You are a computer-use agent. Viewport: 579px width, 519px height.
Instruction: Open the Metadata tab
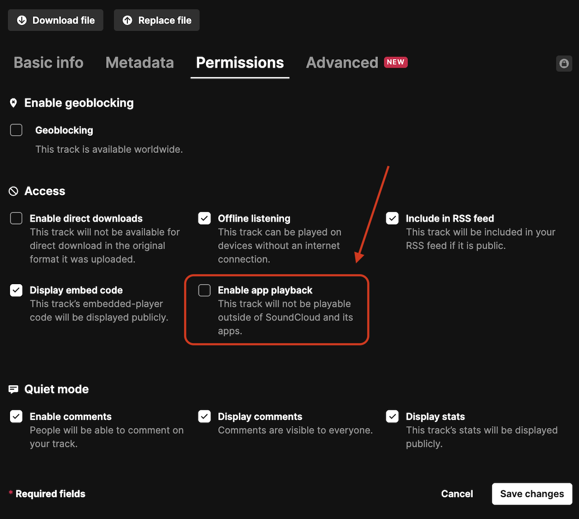point(140,63)
